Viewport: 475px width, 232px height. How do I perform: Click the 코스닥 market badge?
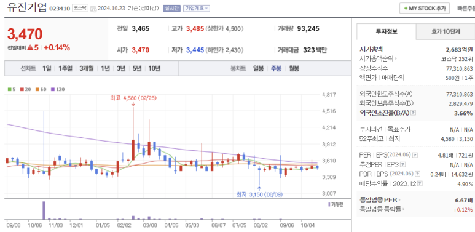pyautogui.click(x=80, y=9)
